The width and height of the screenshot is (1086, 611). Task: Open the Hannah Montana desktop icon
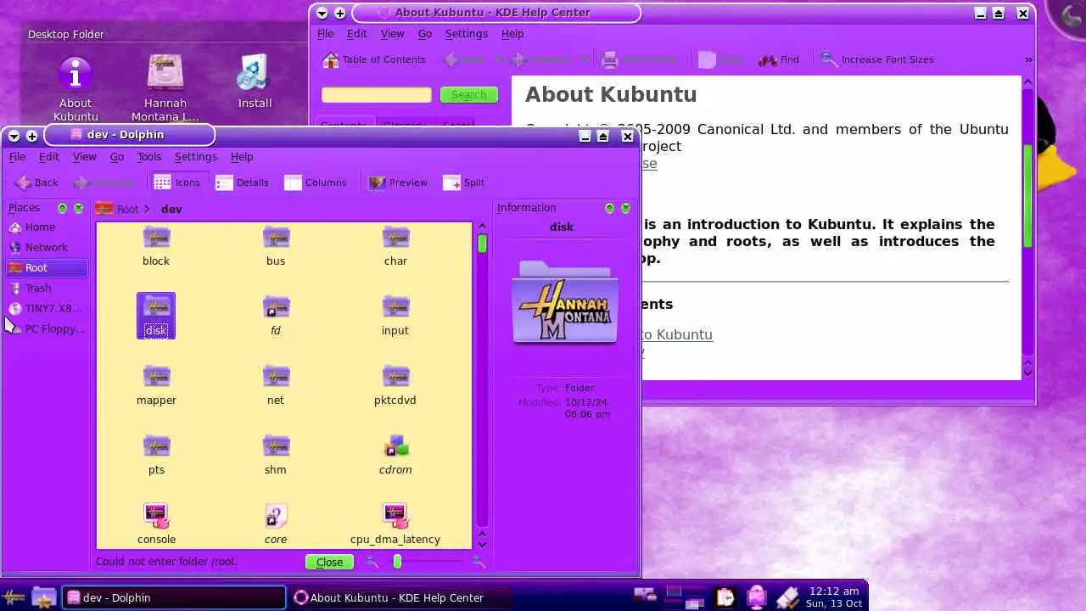pos(165,89)
